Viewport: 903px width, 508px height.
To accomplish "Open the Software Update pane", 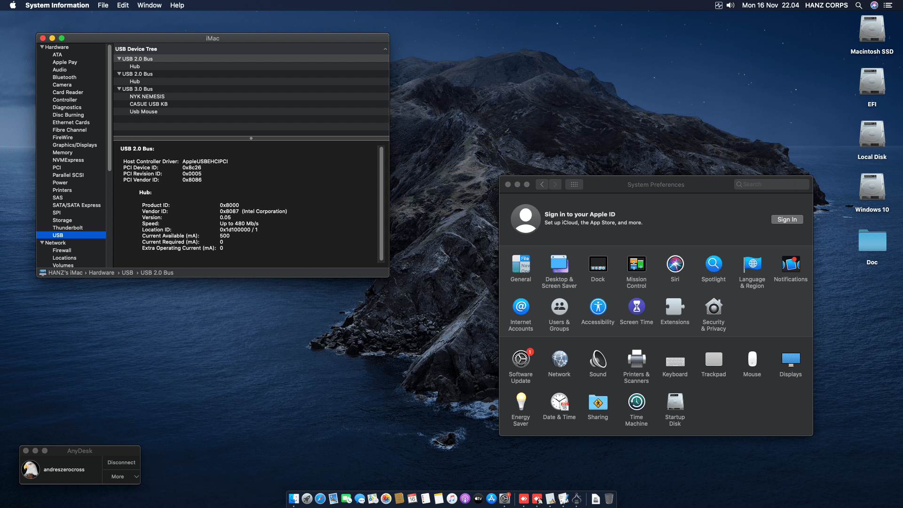I will [x=520, y=359].
